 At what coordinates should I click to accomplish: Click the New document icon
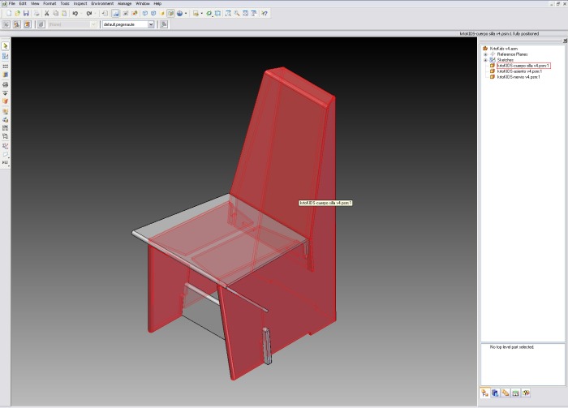[x=6, y=14]
